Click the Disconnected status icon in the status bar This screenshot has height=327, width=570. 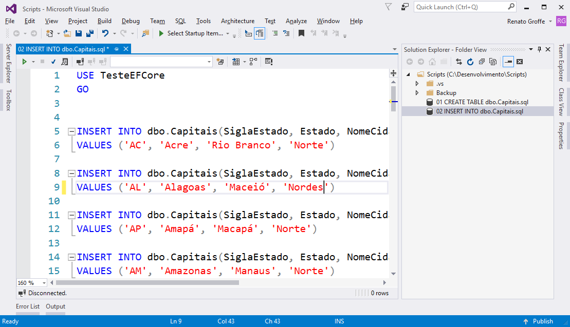22,293
